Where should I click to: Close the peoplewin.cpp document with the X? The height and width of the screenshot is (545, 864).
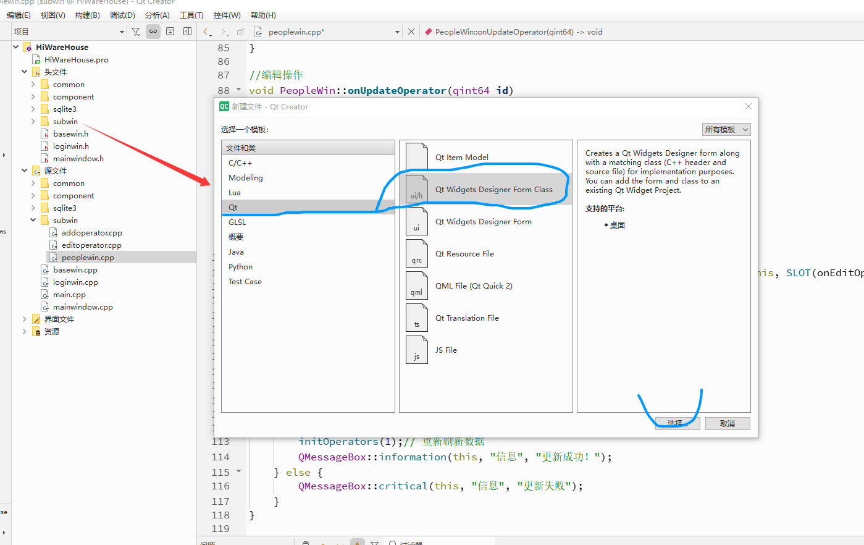pos(411,32)
